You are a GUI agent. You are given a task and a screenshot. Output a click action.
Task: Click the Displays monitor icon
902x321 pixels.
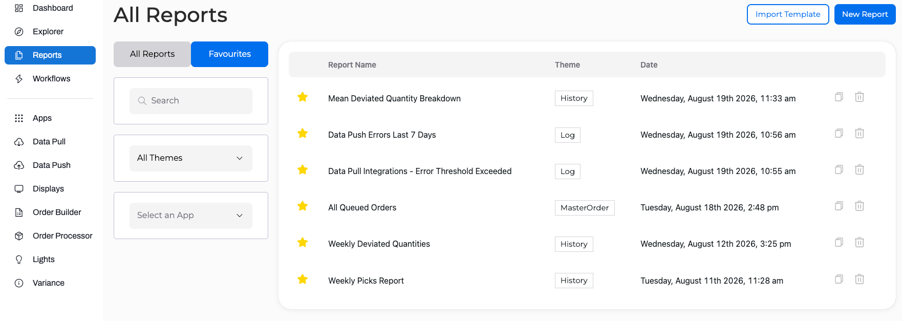coord(19,189)
